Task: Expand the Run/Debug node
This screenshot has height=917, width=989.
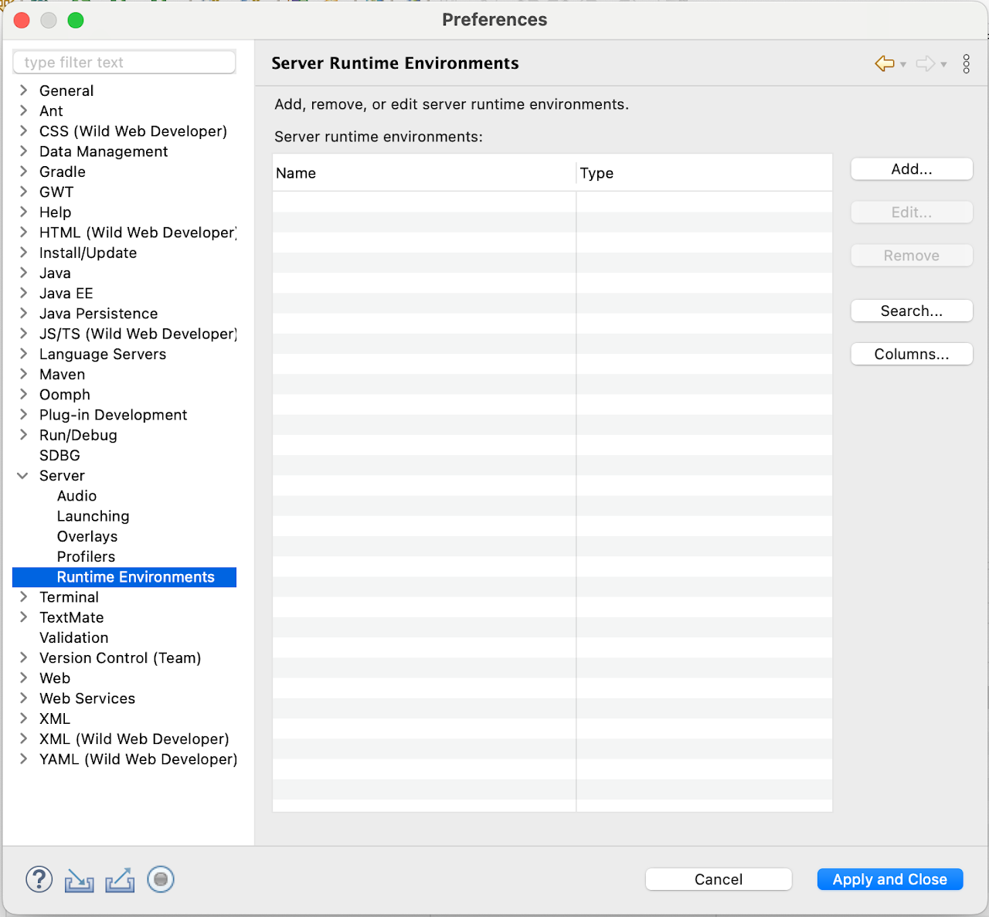Action: (x=23, y=435)
